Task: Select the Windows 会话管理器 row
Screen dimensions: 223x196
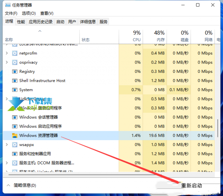Action: (x=109, y=117)
